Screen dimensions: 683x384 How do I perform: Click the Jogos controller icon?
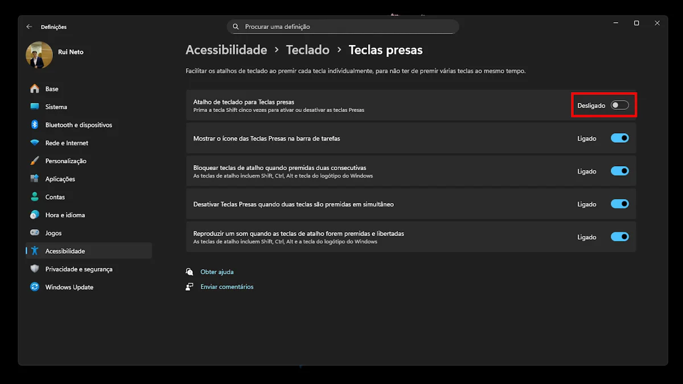coord(35,233)
